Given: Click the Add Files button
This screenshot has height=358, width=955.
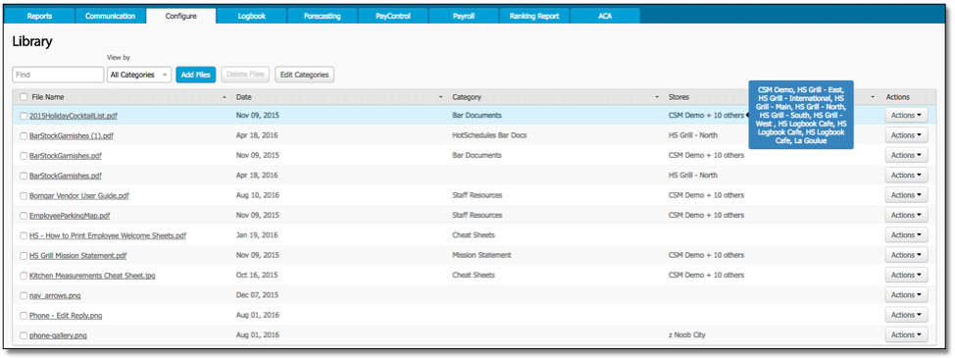Looking at the screenshot, I should [x=196, y=75].
